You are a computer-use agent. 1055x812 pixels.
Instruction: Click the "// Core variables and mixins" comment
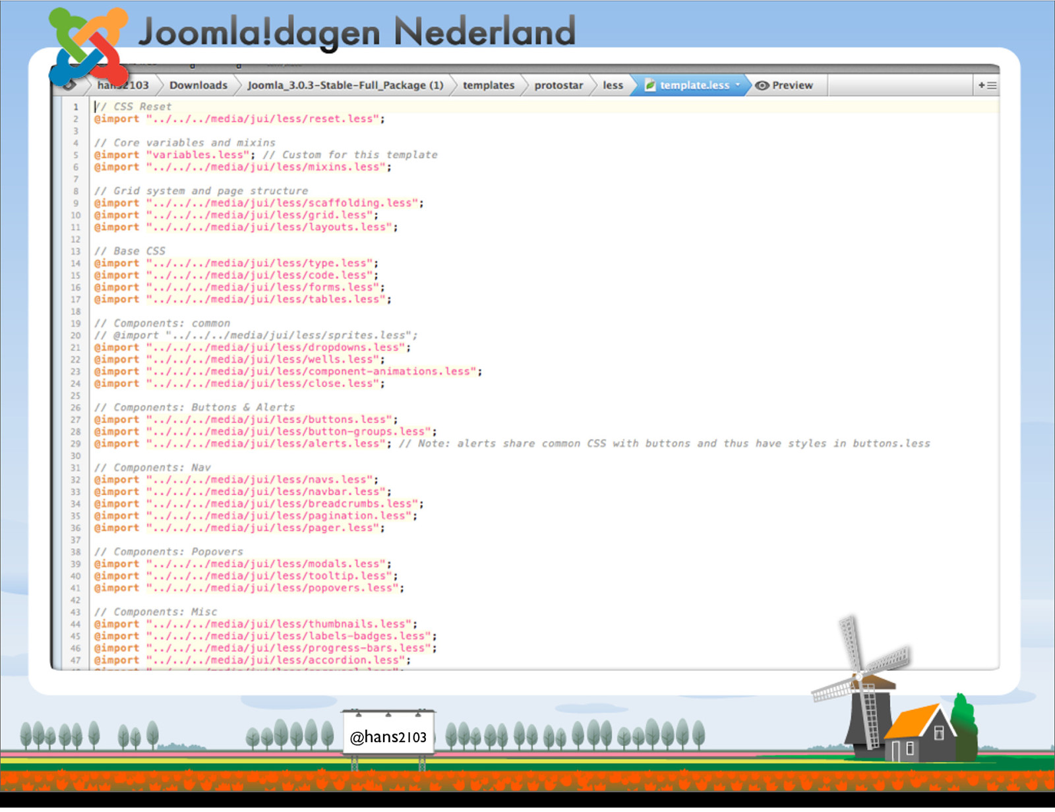[x=185, y=143]
